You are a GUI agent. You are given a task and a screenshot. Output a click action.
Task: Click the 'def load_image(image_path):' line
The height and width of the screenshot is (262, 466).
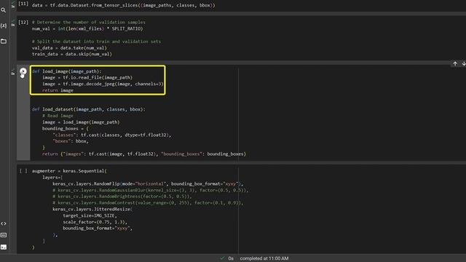click(66, 71)
